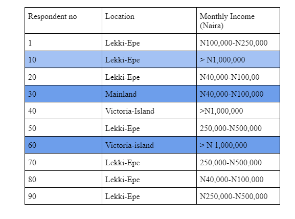Click the 'Monthly Income (Naira)' header

tap(238, 20)
